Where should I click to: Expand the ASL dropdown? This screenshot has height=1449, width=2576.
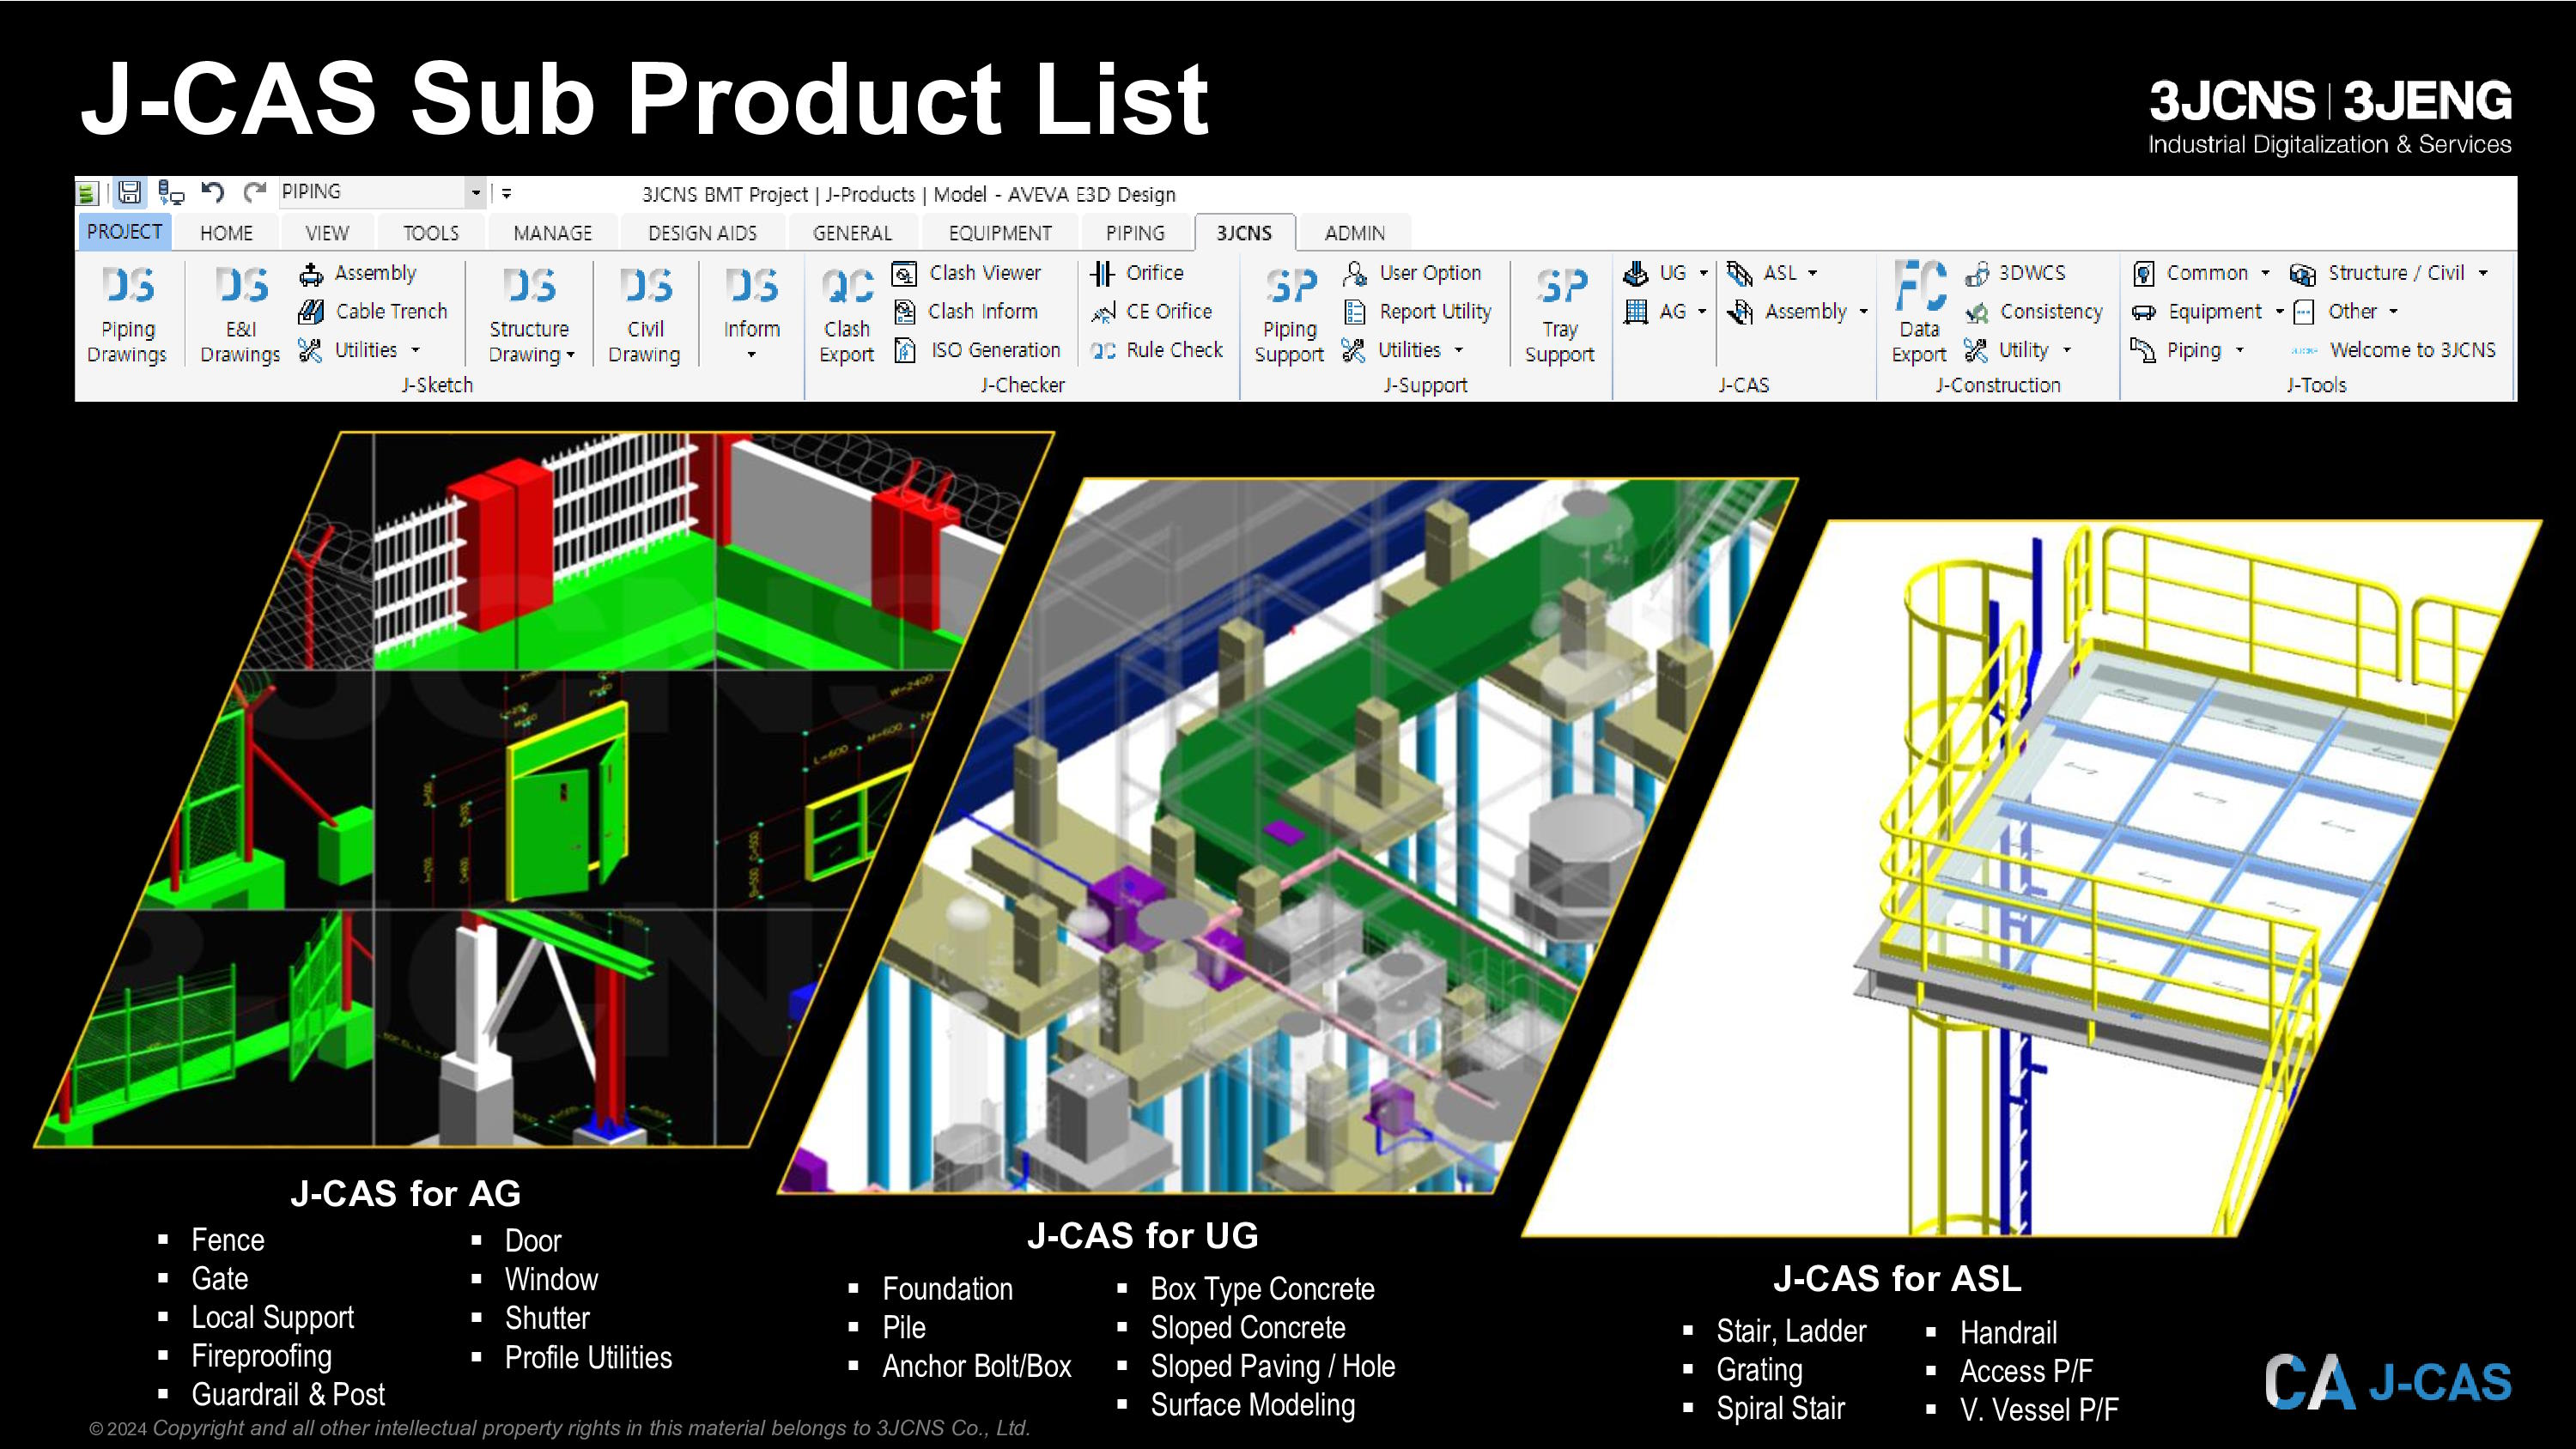pos(1813,273)
